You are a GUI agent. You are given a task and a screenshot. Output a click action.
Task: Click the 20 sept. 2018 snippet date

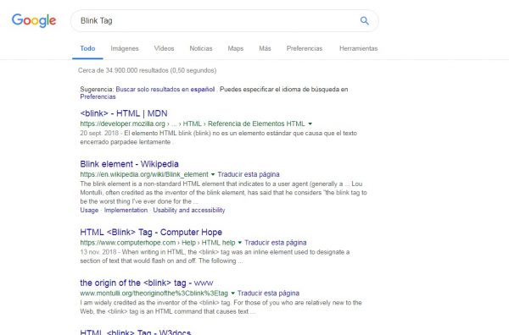[99, 134]
